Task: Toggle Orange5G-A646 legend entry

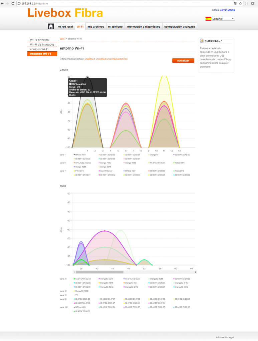Action: point(106,283)
